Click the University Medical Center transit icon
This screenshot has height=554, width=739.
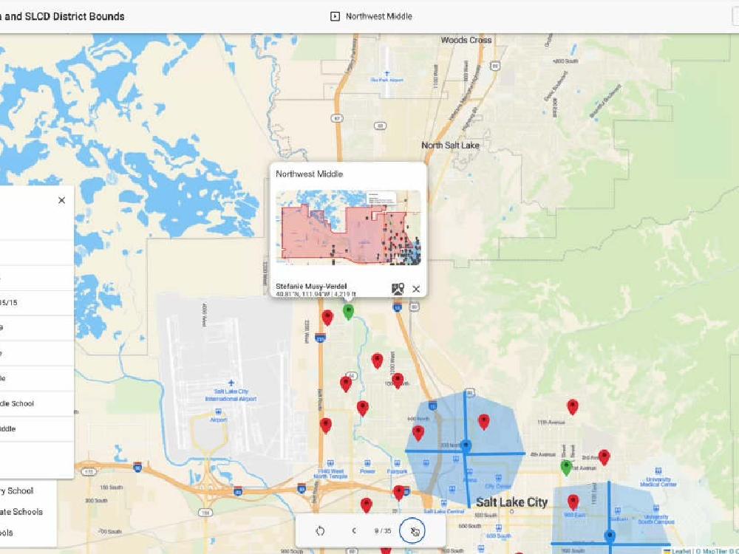tap(658, 471)
